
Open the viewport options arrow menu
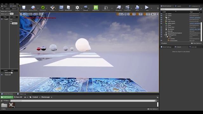pos(21,14)
